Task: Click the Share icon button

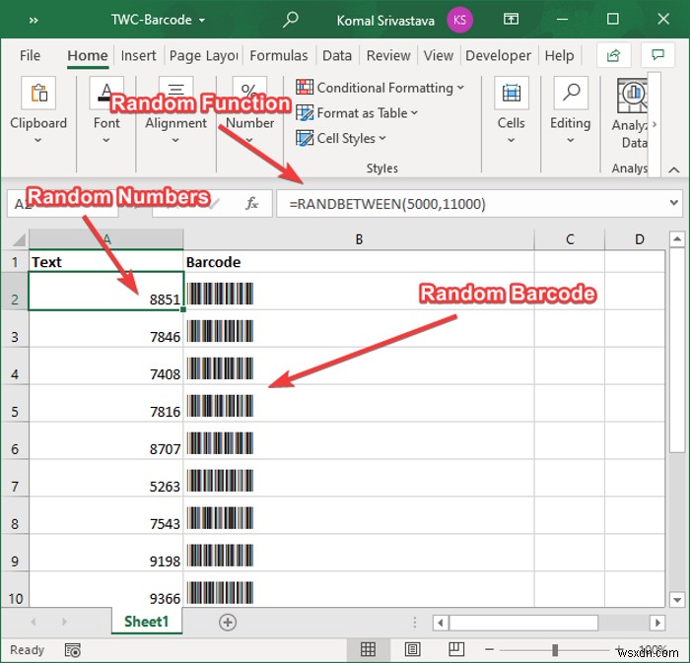Action: [613, 55]
